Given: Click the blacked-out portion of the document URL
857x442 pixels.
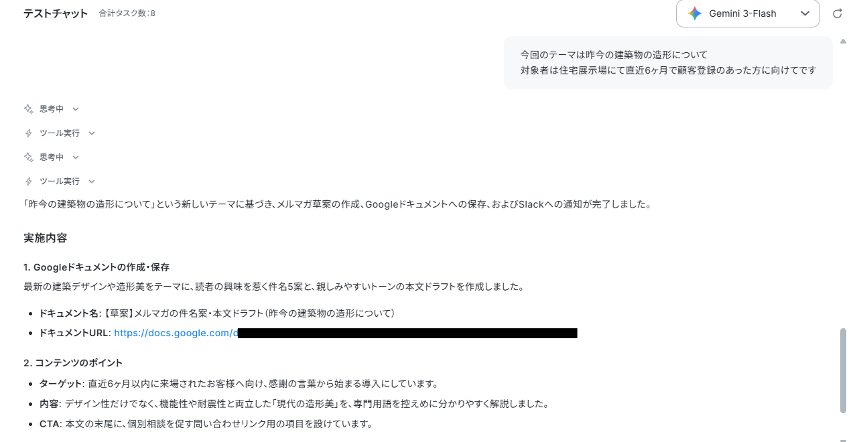Looking at the screenshot, I should [407, 333].
